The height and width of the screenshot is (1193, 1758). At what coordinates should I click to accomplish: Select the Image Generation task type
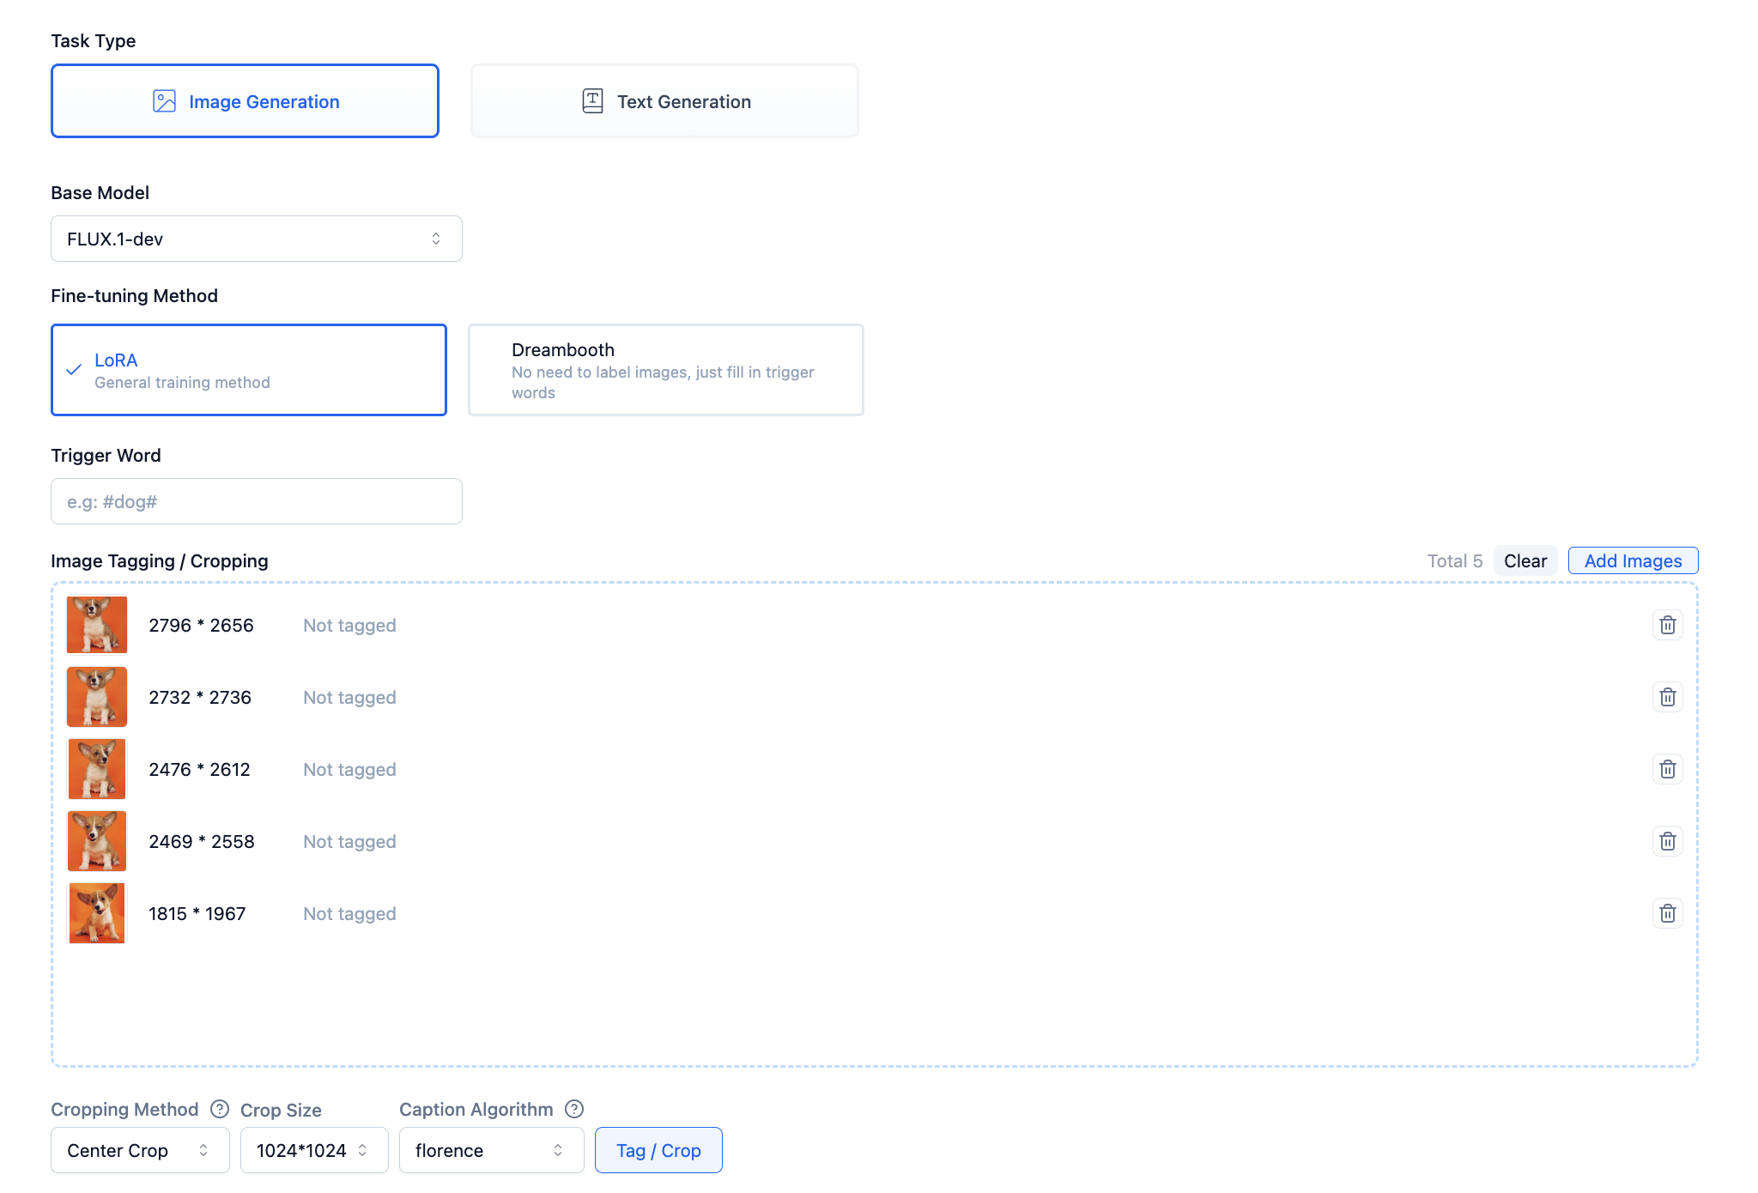(x=245, y=101)
